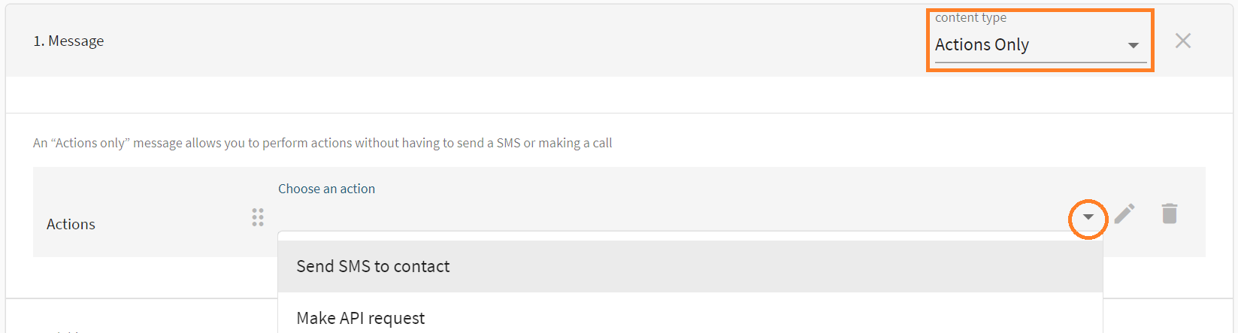Choose the Make API request option
Viewport: 1238px width, 333px height.
tap(361, 318)
